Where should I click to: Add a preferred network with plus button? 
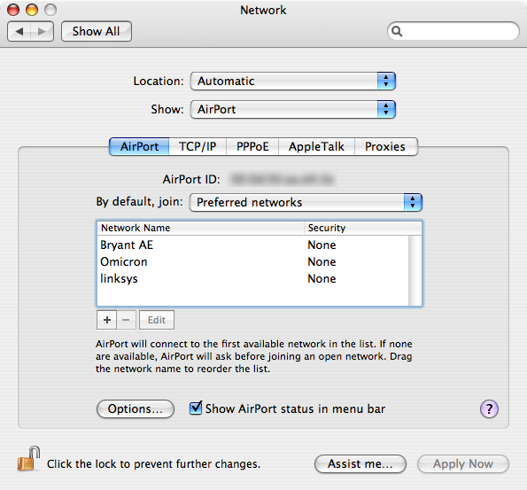[107, 320]
